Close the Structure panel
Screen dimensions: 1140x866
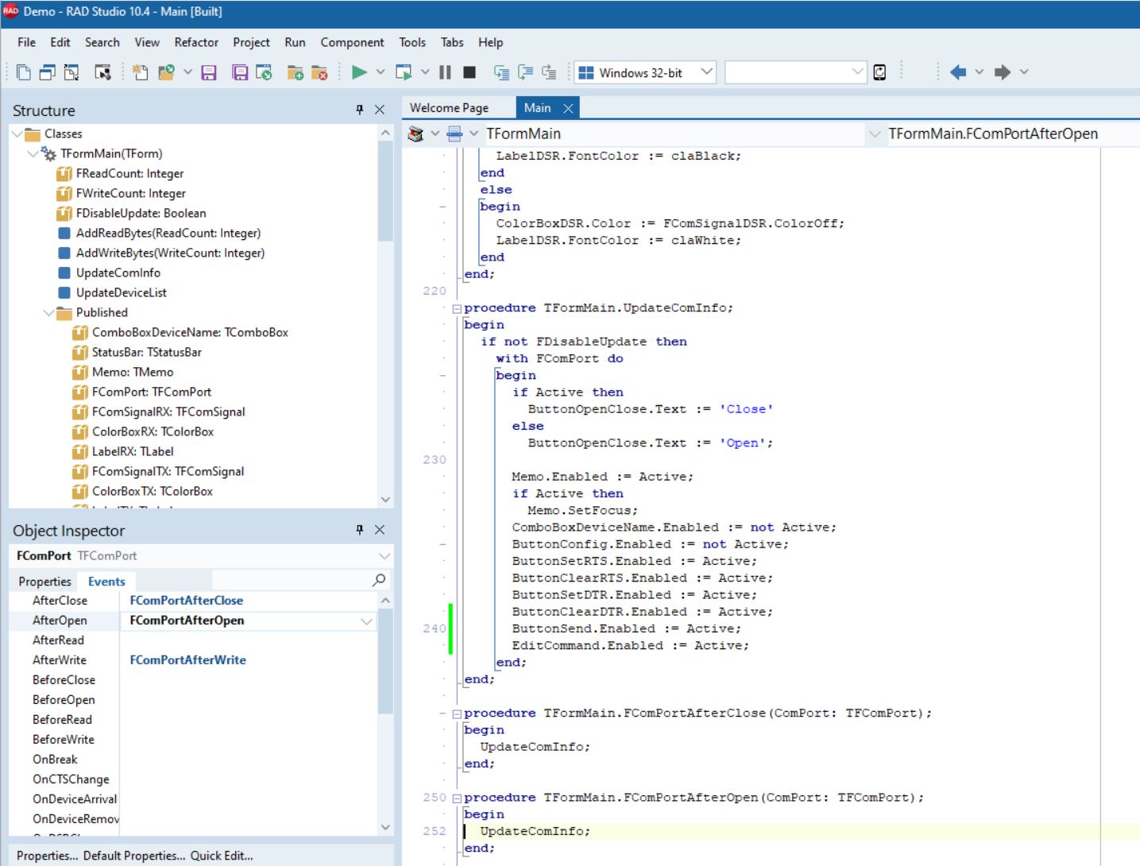pos(380,110)
